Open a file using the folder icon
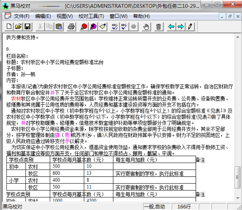Screen dimensions: 242x210 (18, 27)
